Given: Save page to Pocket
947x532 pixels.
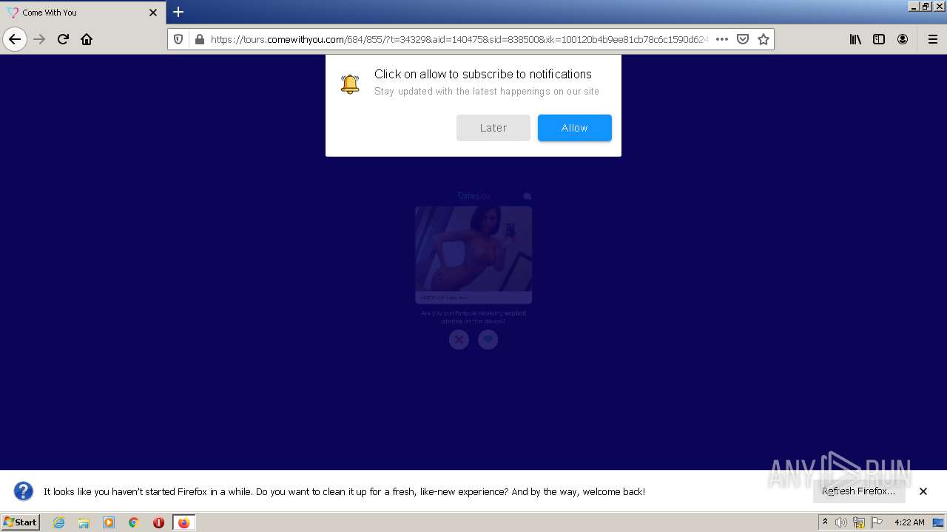Looking at the screenshot, I should (x=743, y=39).
